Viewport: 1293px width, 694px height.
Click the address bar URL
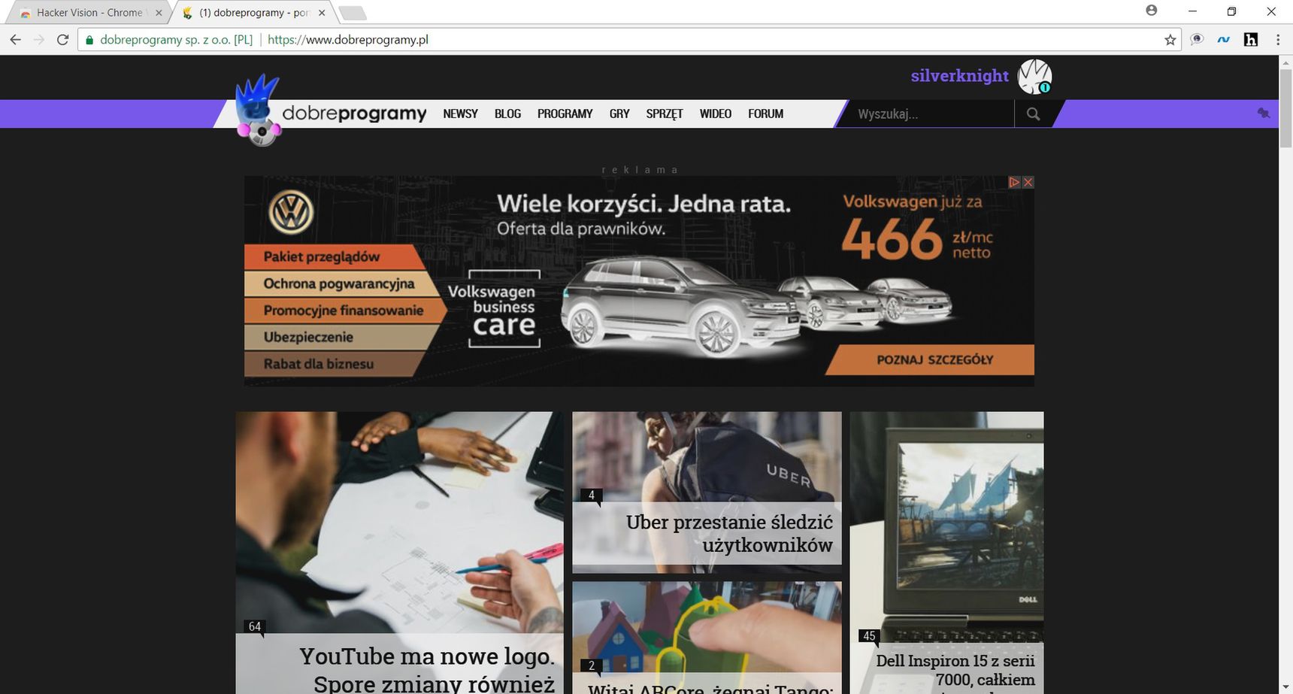point(348,40)
